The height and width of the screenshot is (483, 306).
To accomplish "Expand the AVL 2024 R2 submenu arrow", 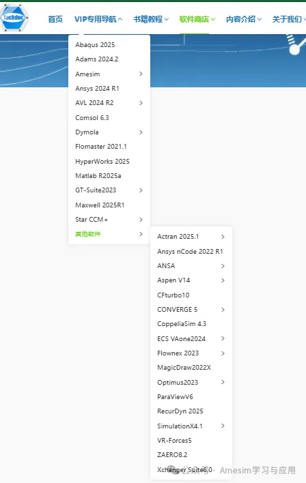I will (141, 103).
